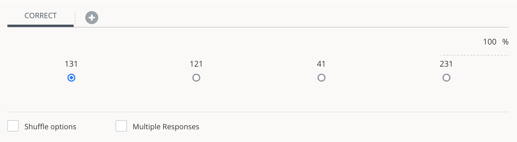Choose the 121 radio button
This screenshot has width=517, height=142.
pos(196,78)
